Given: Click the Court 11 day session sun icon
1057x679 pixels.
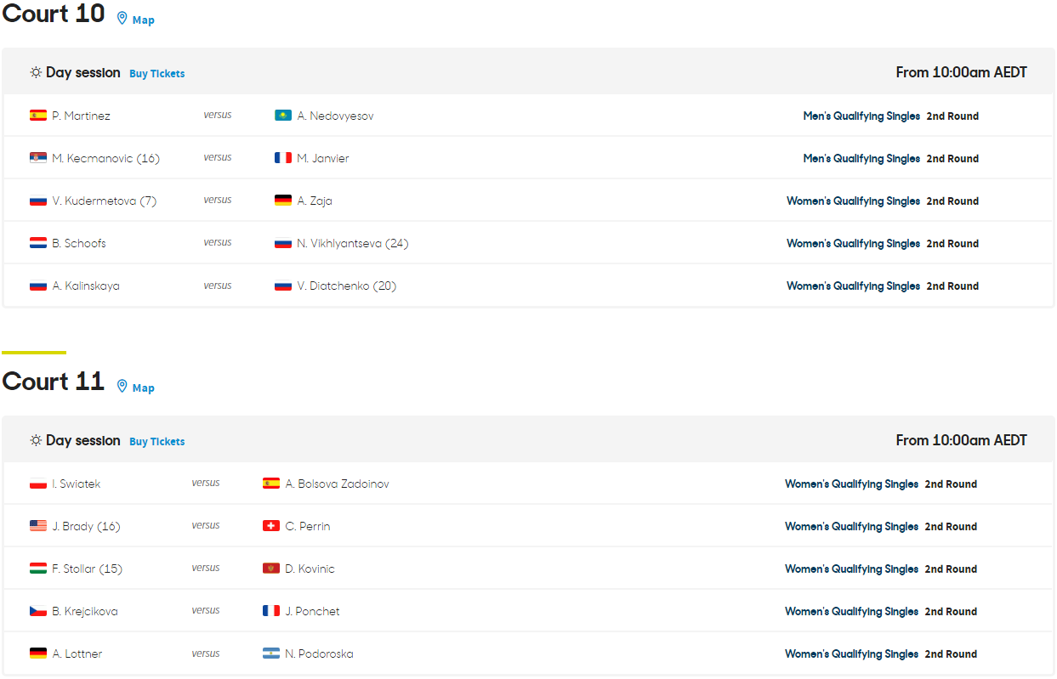Looking at the screenshot, I should (x=36, y=441).
